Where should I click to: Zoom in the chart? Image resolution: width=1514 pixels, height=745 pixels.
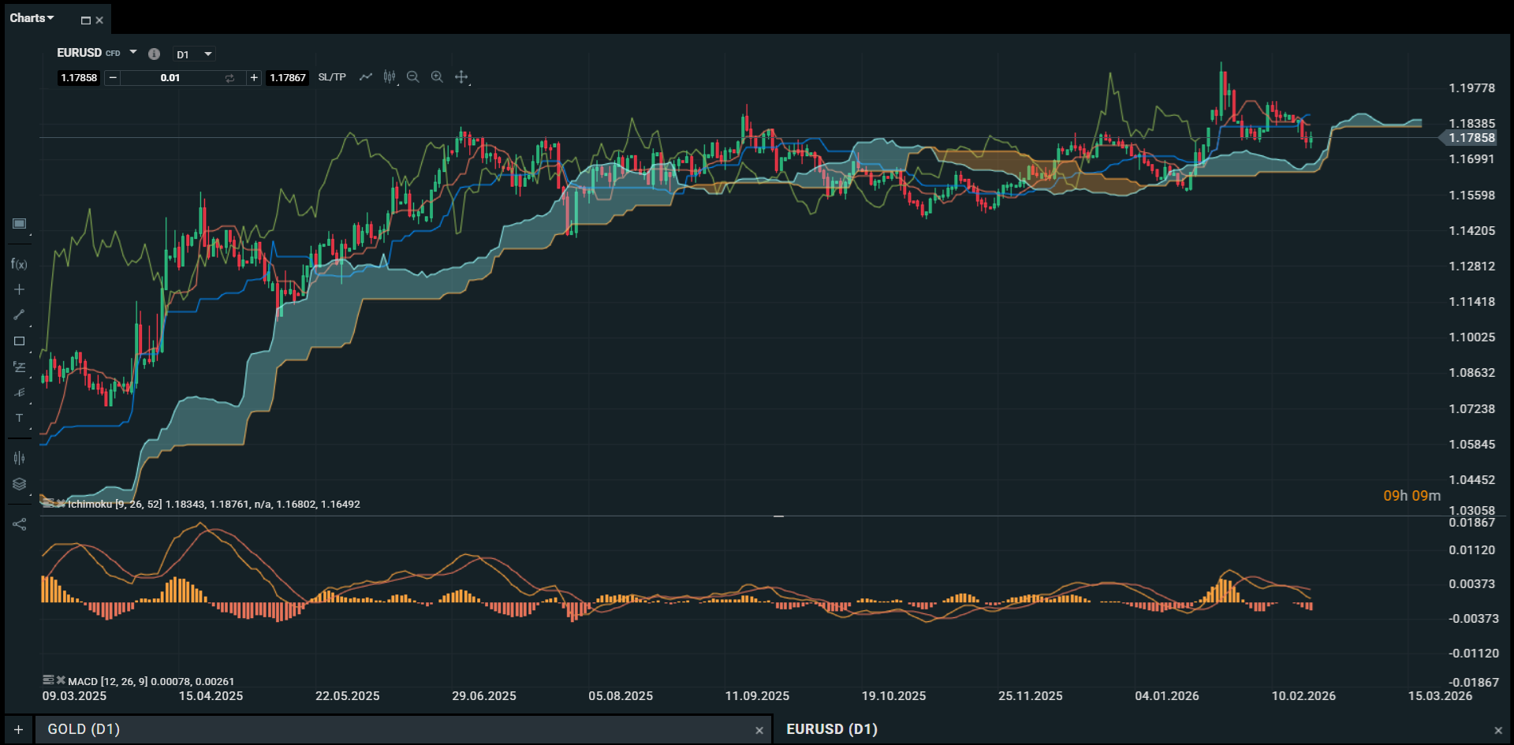437,77
